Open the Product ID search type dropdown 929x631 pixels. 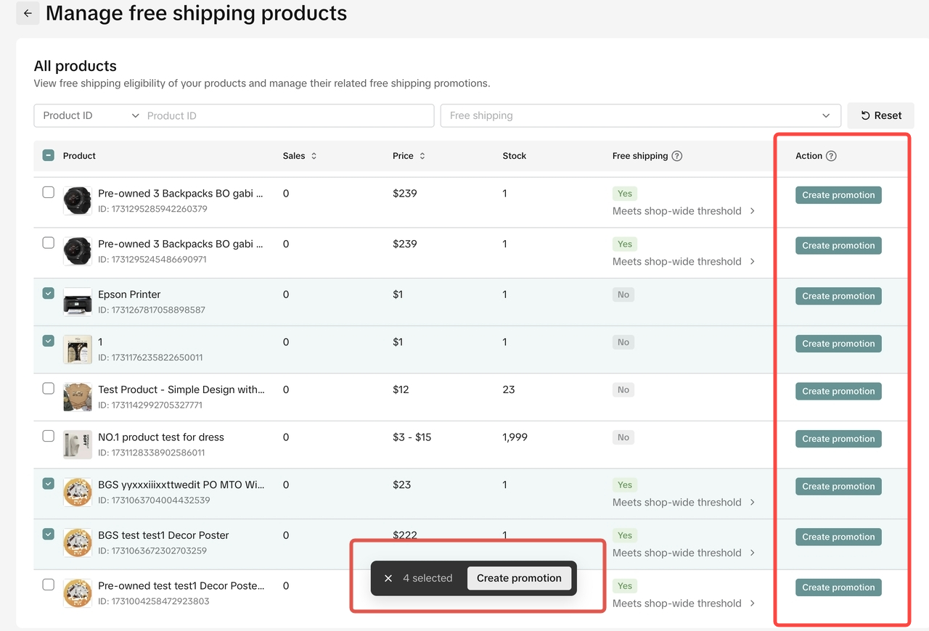click(90, 115)
